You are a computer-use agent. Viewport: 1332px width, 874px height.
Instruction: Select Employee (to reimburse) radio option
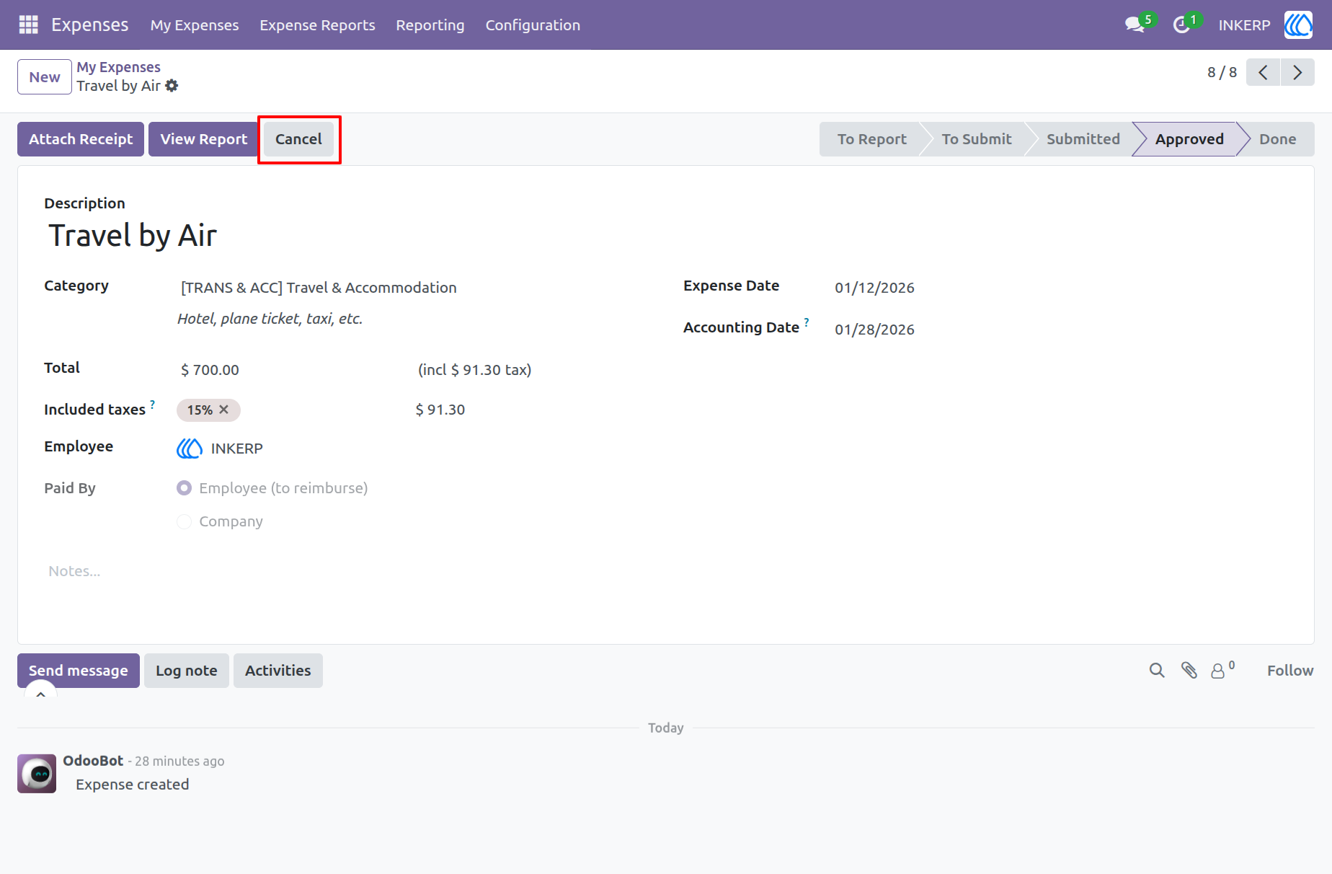(185, 488)
